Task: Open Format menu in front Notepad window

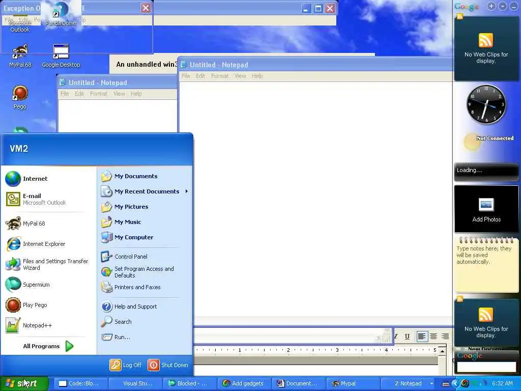Action: pos(220,76)
